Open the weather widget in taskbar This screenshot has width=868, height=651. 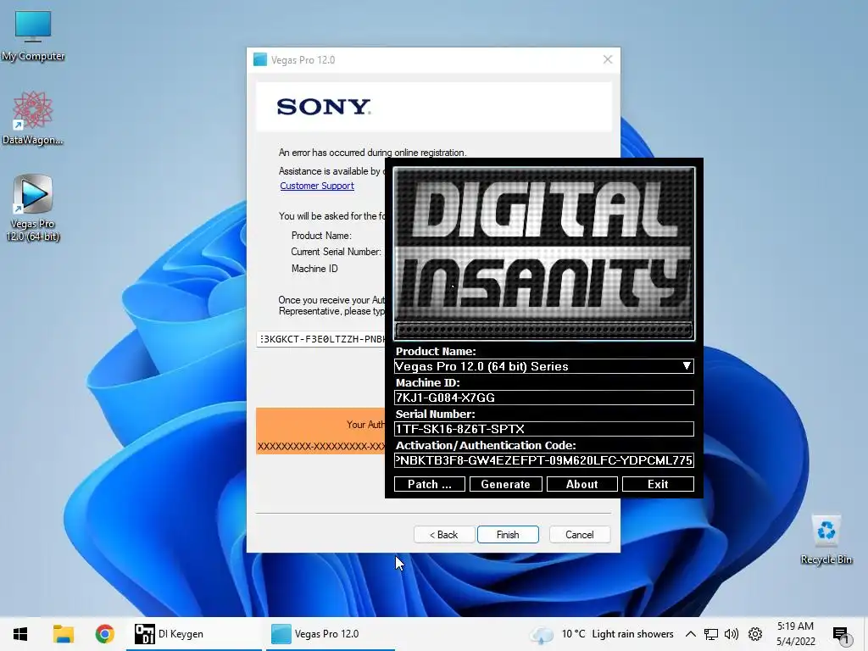[x=602, y=634]
